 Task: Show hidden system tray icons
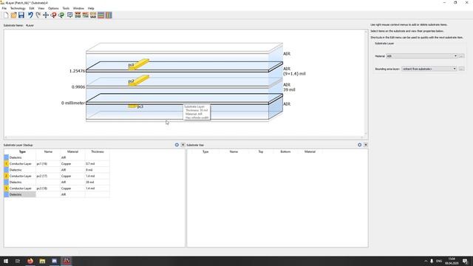426,261
